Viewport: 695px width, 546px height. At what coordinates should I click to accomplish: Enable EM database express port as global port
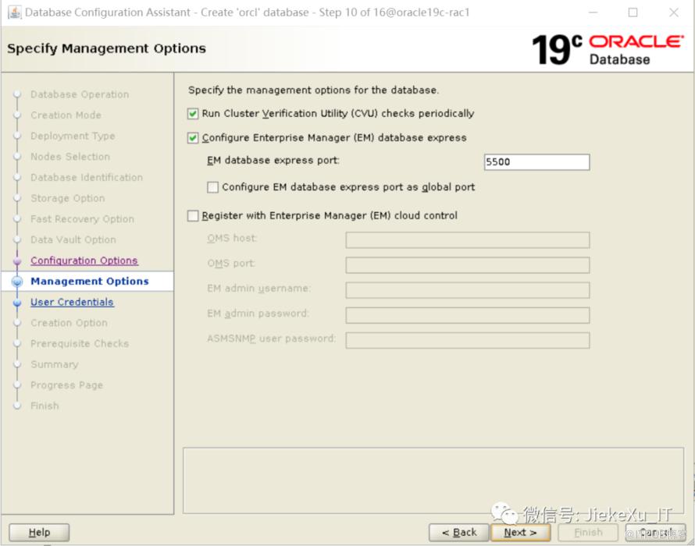pos(213,187)
